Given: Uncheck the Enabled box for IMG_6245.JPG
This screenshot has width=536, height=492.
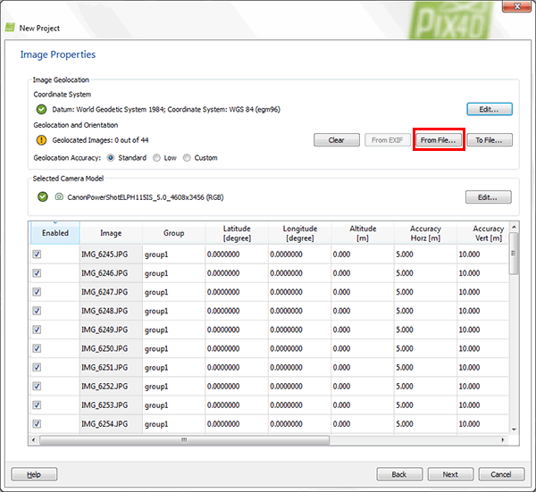Looking at the screenshot, I should [x=38, y=254].
